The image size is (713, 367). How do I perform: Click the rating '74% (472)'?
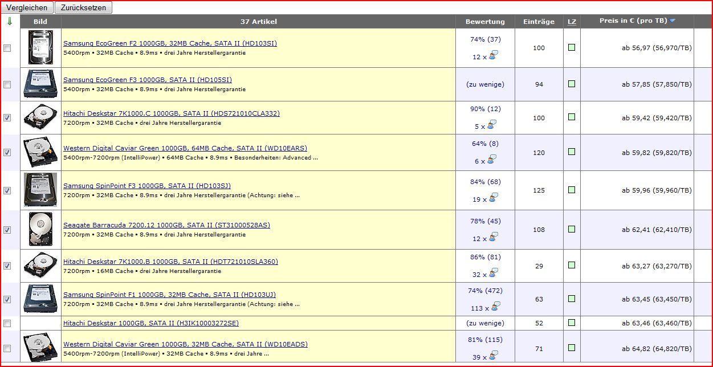point(485,291)
